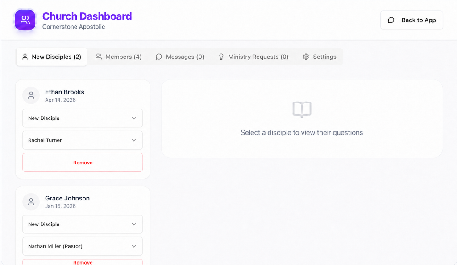Click the people icon on Members tab

[x=99, y=57]
